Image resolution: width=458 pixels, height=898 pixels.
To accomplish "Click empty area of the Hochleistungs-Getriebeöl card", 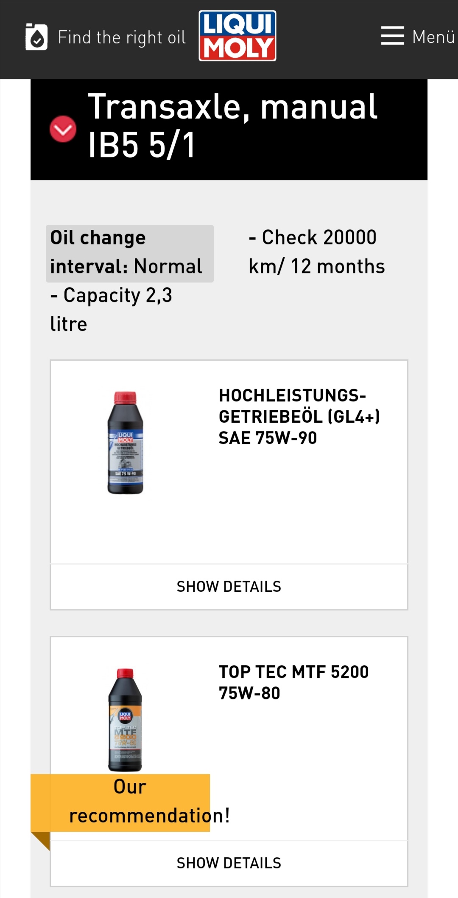I will tap(297, 510).
